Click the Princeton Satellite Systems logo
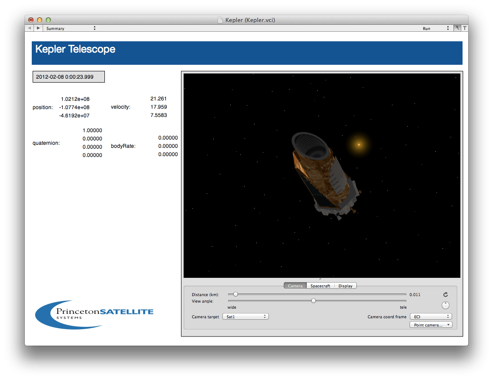The width and height of the screenshot is (493, 380). tap(94, 315)
